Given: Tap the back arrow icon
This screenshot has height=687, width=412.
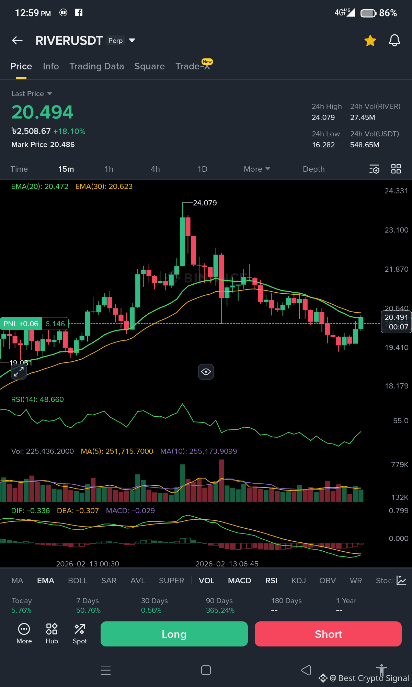Looking at the screenshot, I should [17, 41].
